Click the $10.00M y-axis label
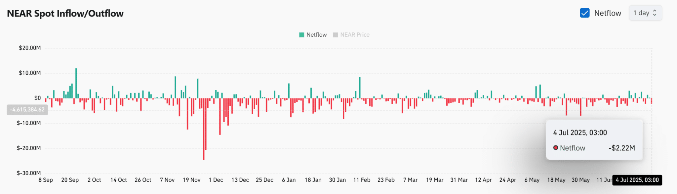The height and width of the screenshot is (194, 677). coord(30,73)
